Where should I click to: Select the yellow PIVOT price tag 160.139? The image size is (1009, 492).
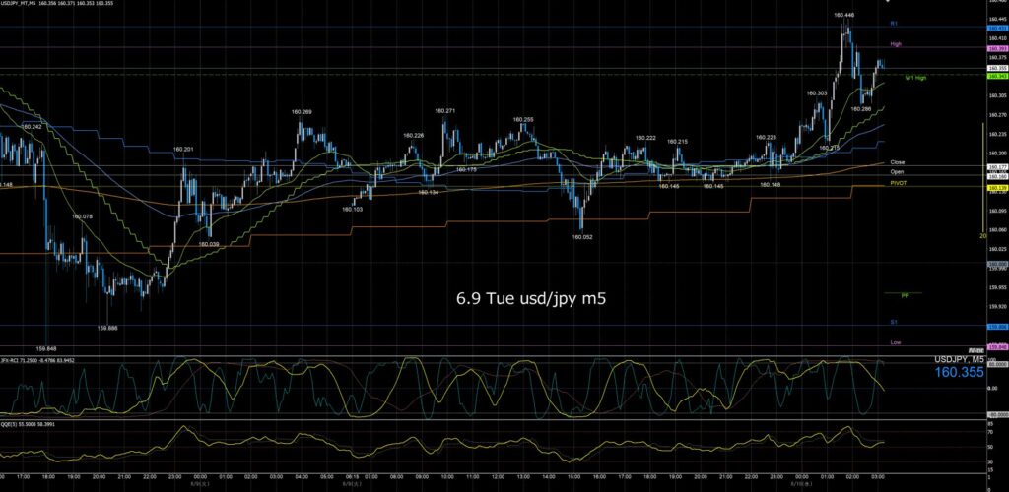[997, 187]
